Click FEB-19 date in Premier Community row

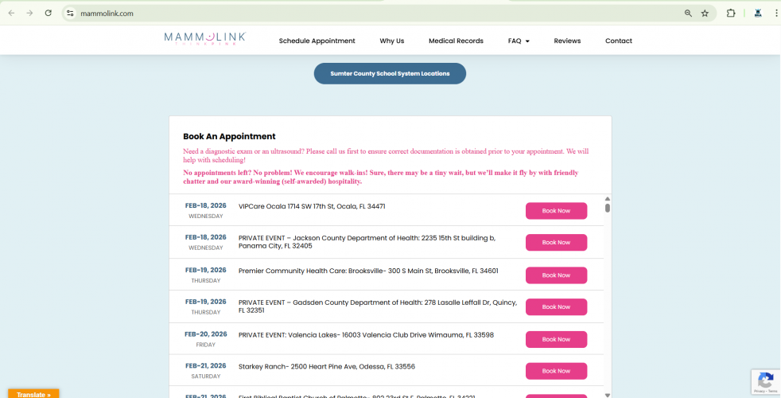[x=206, y=270]
